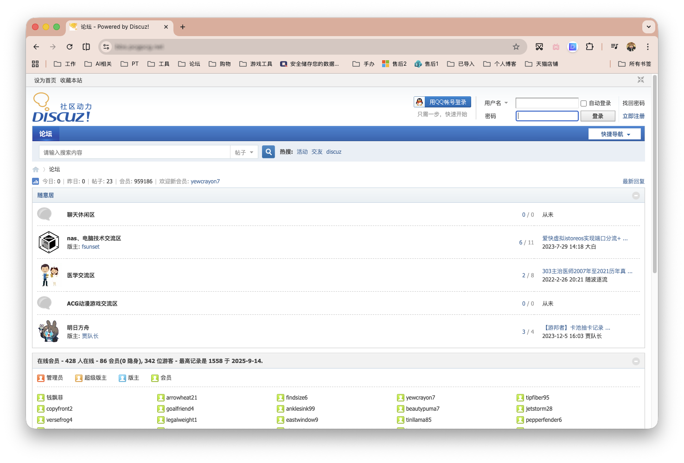Click the 登录 login button
Image resolution: width=684 pixels, height=463 pixels.
point(597,116)
